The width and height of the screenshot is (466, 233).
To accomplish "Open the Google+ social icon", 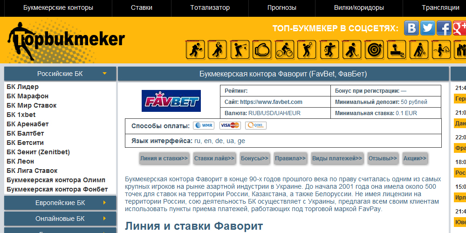I will 459,28.
